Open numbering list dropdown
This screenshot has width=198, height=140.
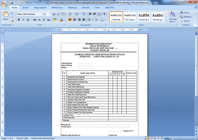(x=80, y=14)
